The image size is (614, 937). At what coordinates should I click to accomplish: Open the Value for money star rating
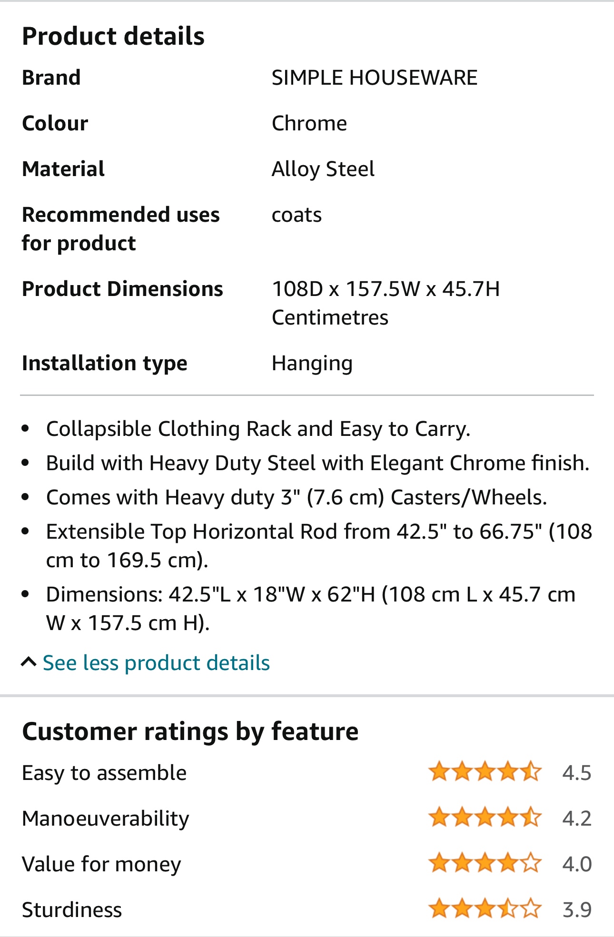[485, 863]
